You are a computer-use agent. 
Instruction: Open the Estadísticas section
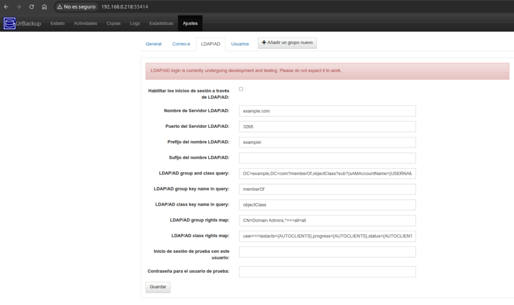161,23
